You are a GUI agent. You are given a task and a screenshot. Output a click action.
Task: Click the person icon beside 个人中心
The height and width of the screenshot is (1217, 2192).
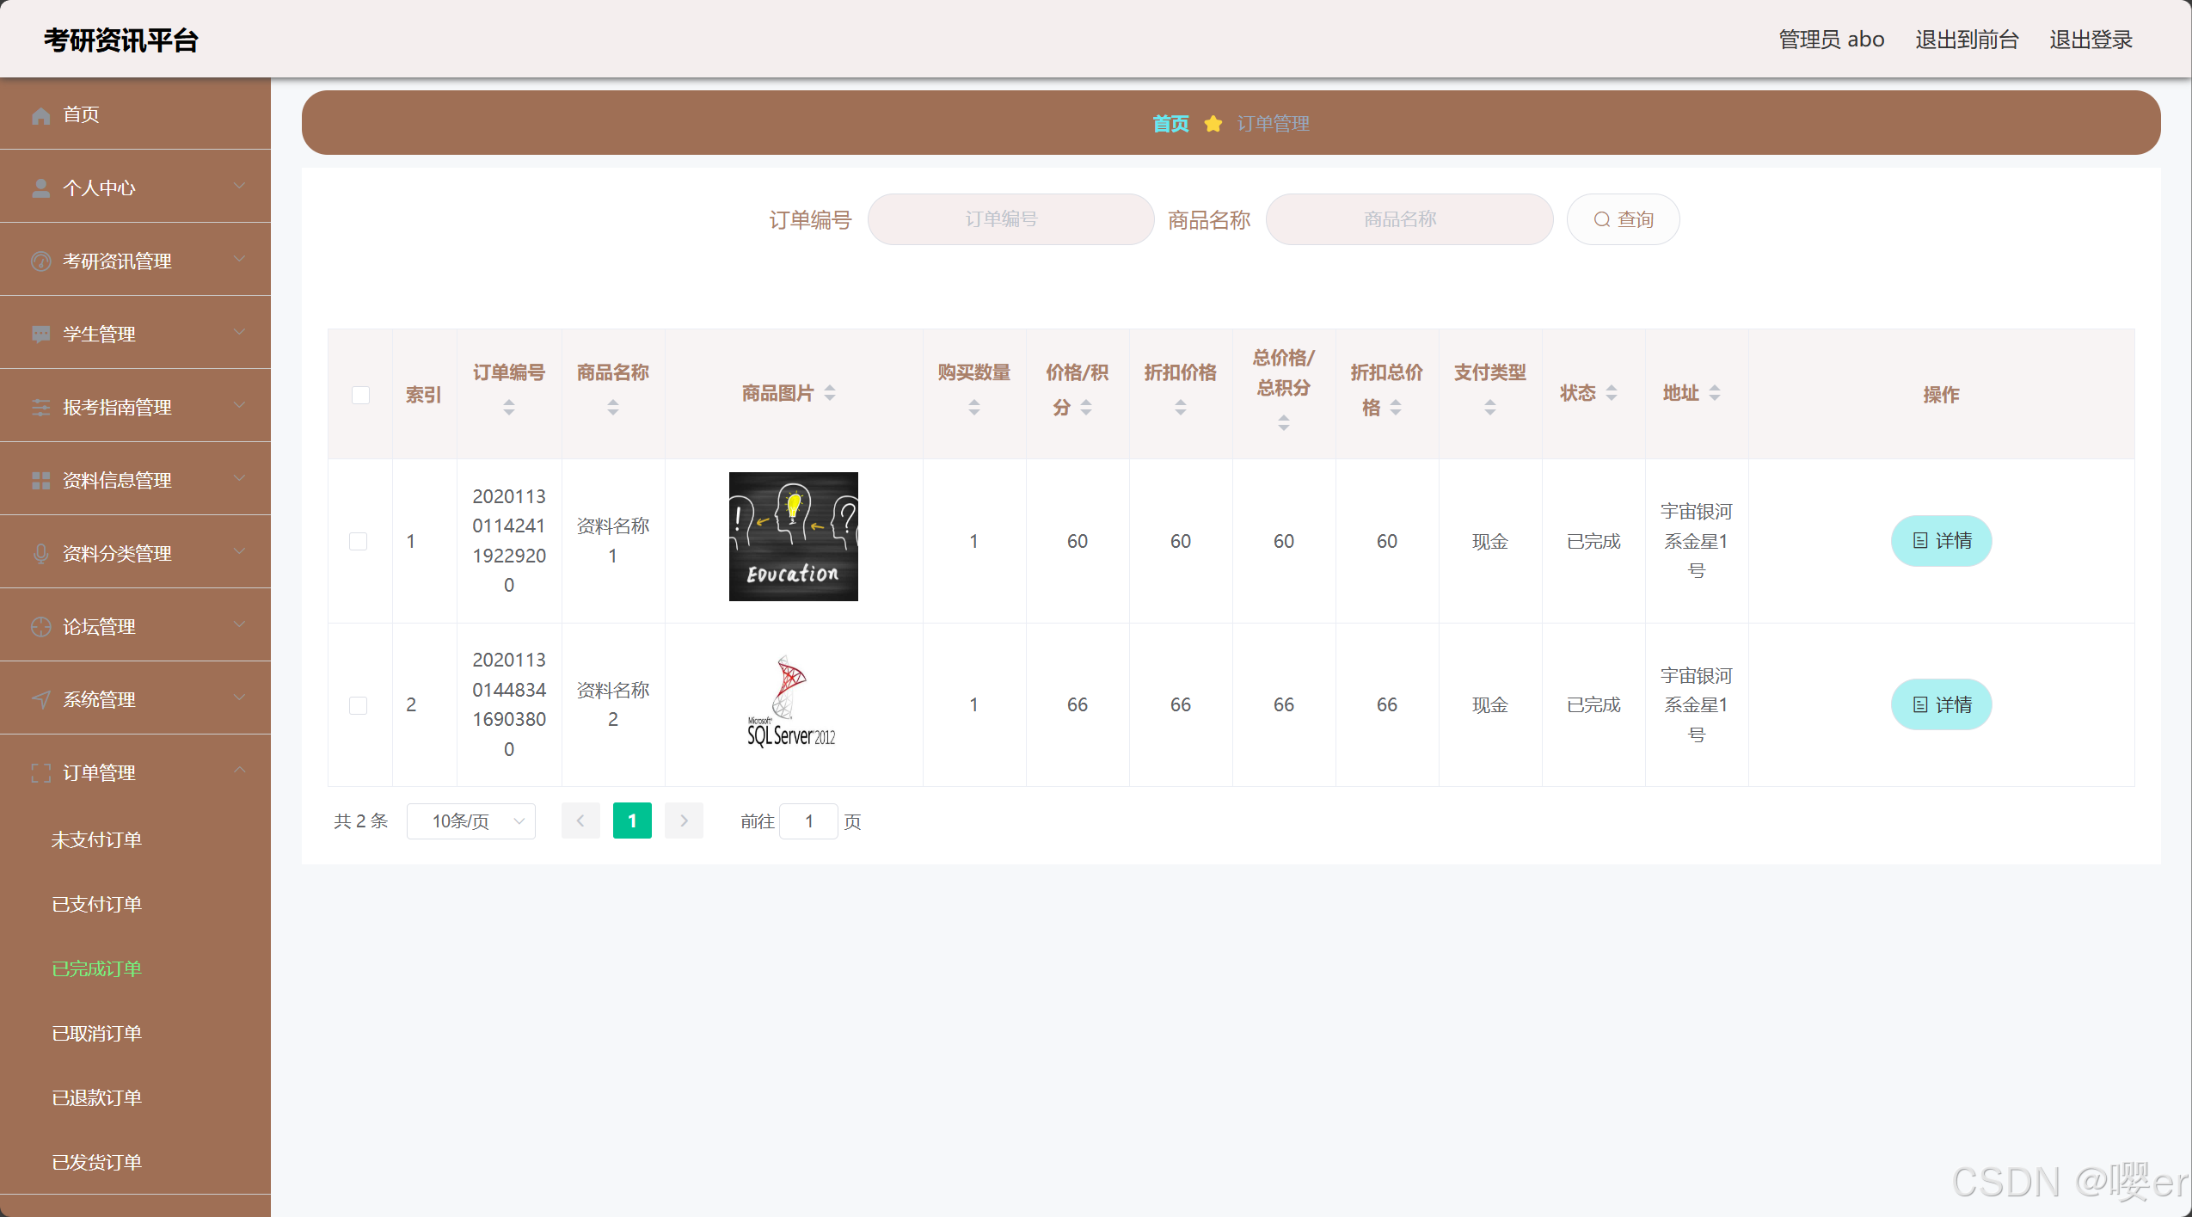click(40, 188)
